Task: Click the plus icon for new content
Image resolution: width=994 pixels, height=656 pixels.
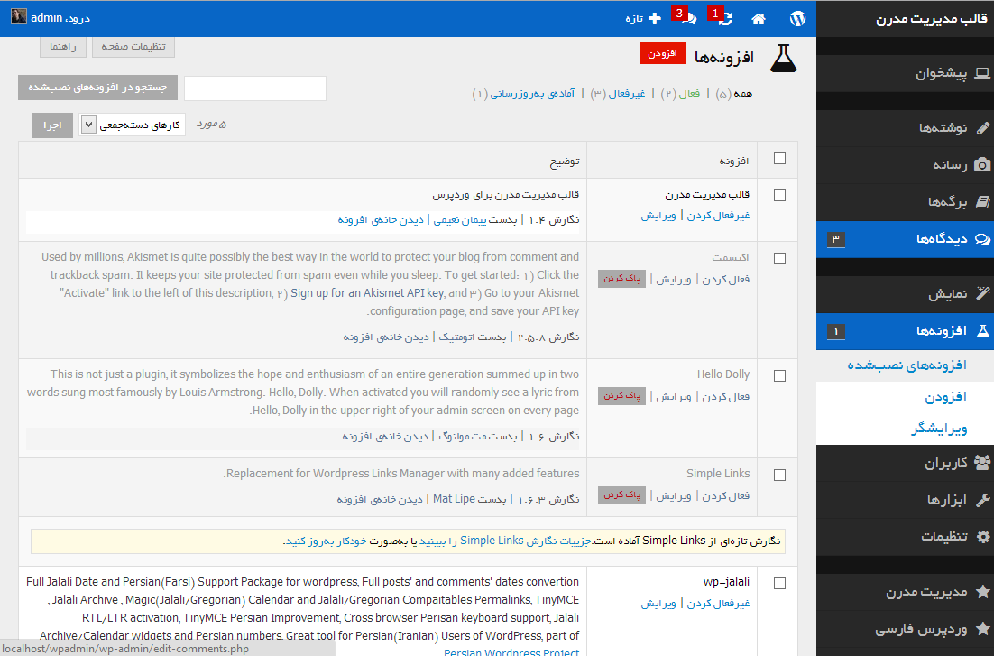Action: pos(655,18)
